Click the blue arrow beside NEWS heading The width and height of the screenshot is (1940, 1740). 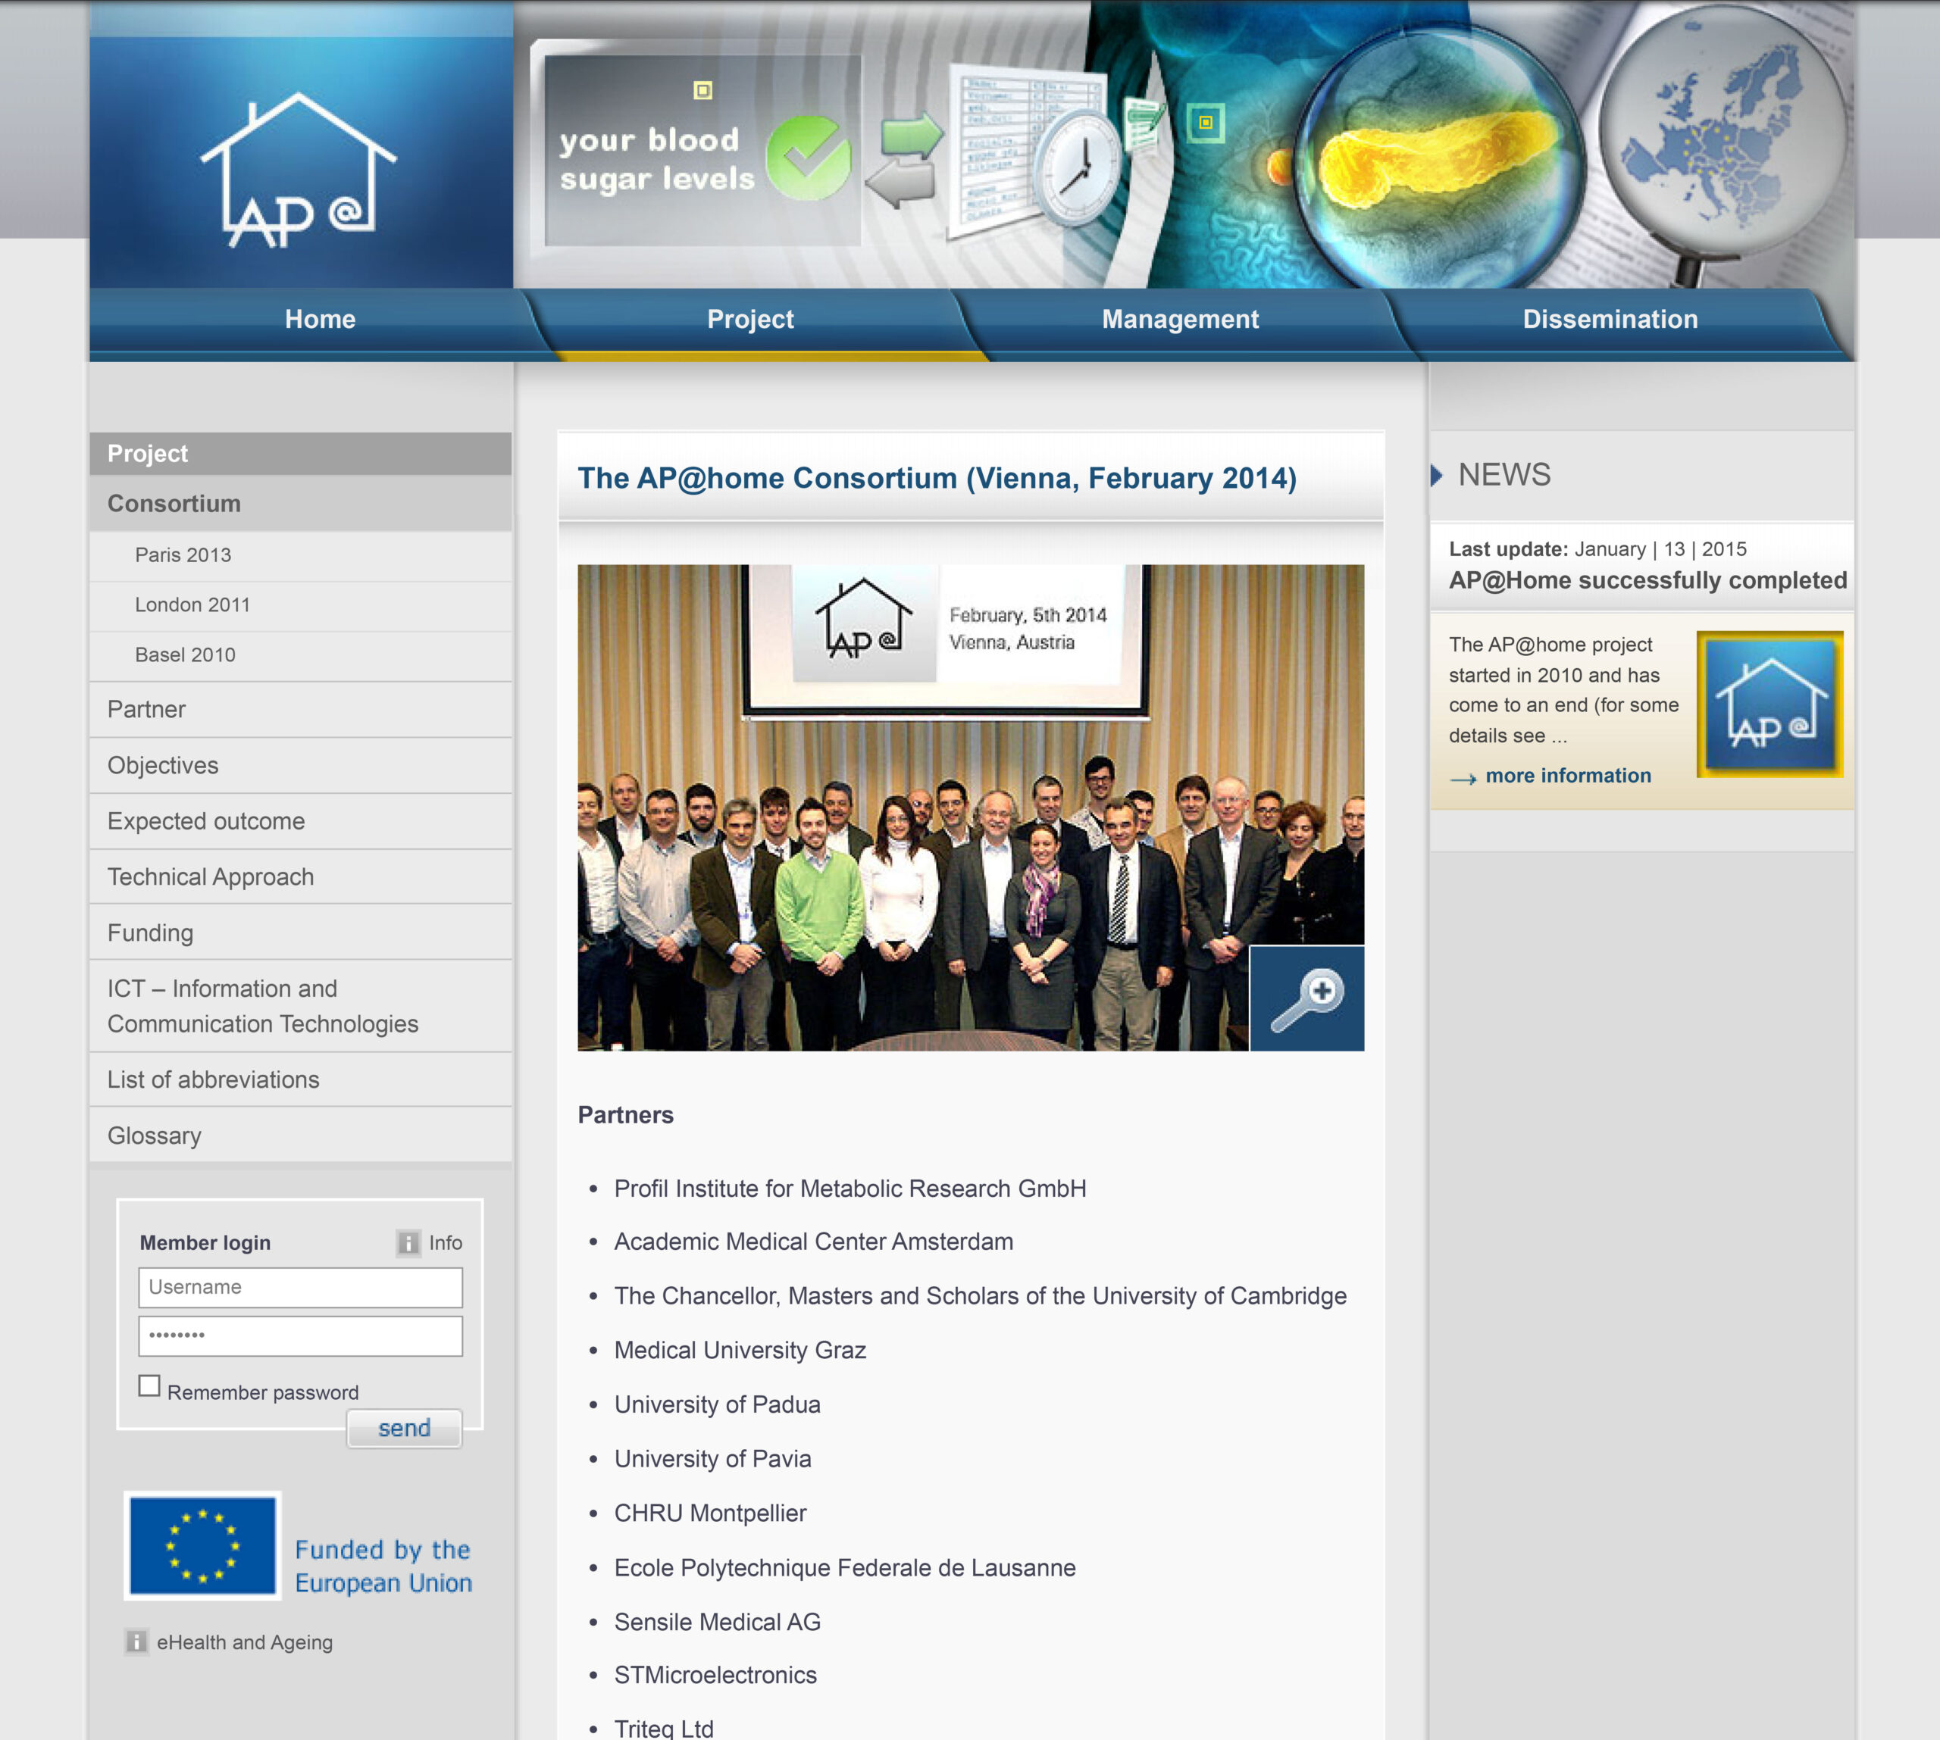(x=1436, y=475)
